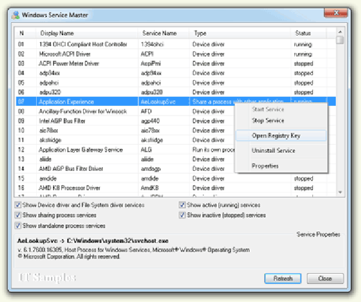The height and width of the screenshot is (302, 361).
Task: Sort by the N column header
Action: [x=25, y=33]
